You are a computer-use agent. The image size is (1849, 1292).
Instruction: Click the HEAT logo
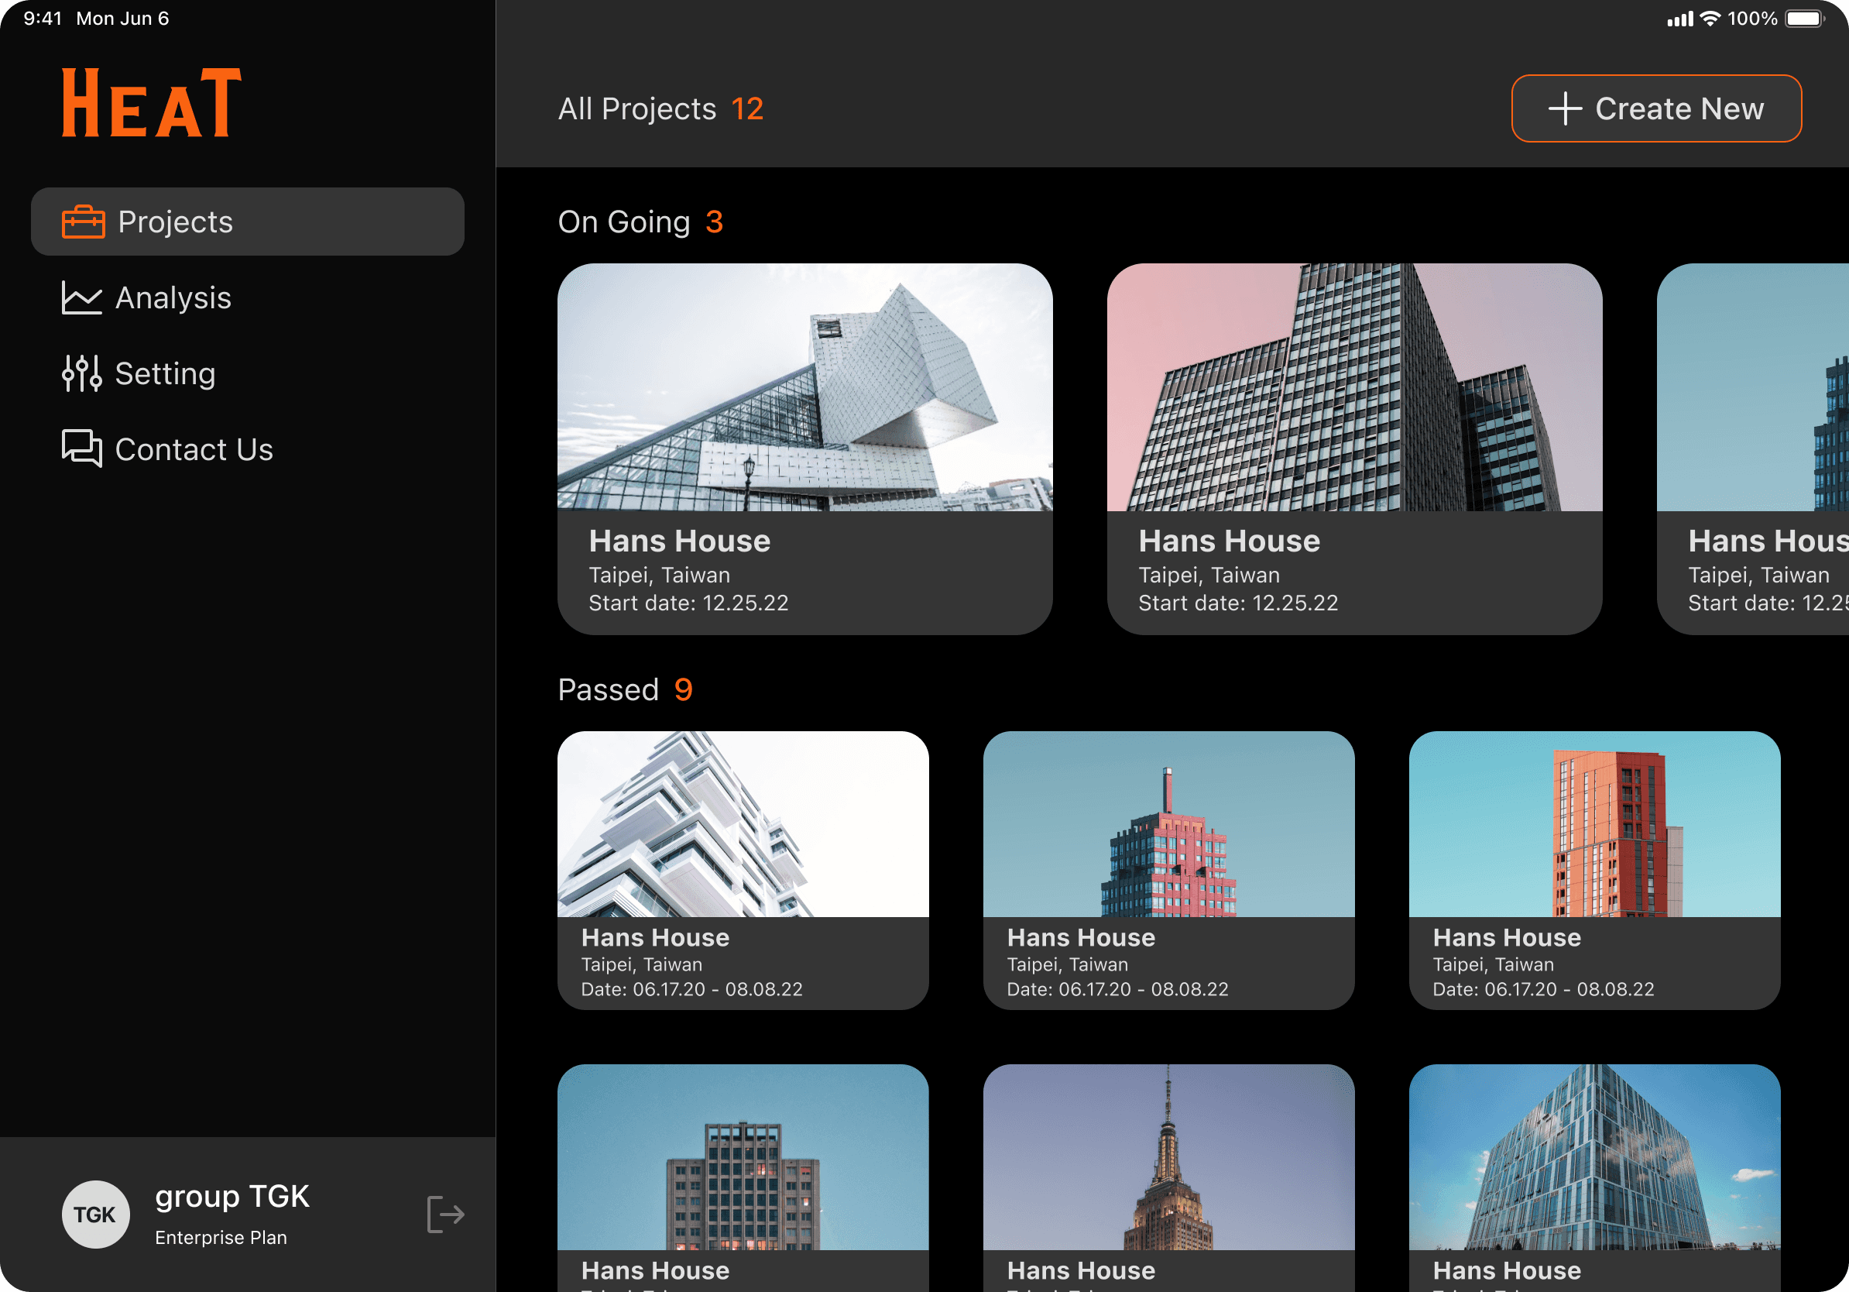pyautogui.click(x=152, y=102)
